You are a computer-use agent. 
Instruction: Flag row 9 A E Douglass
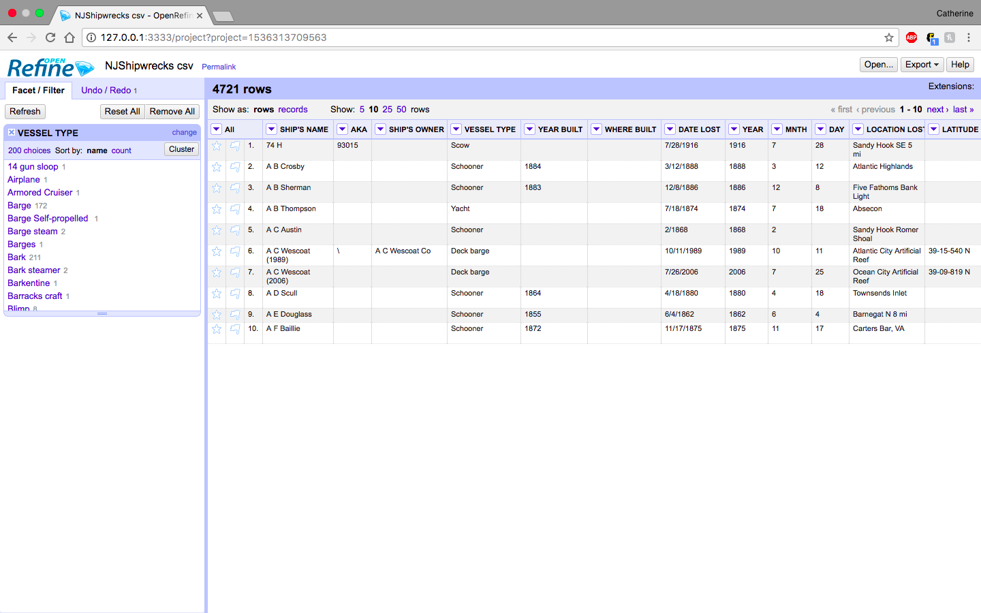point(235,315)
